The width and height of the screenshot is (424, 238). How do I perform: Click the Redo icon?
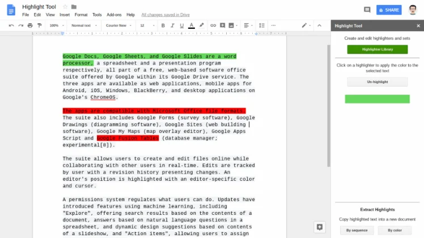tap(21, 25)
